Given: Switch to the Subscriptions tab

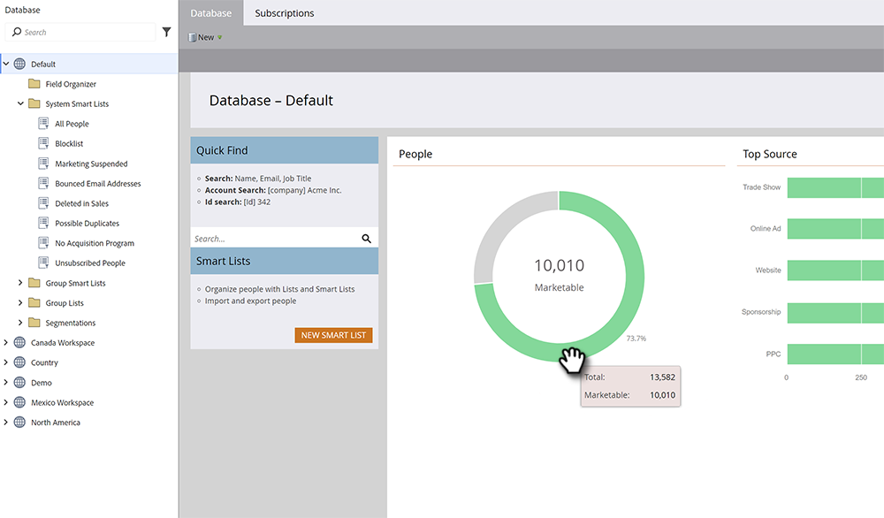Looking at the screenshot, I should pos(284,13).
